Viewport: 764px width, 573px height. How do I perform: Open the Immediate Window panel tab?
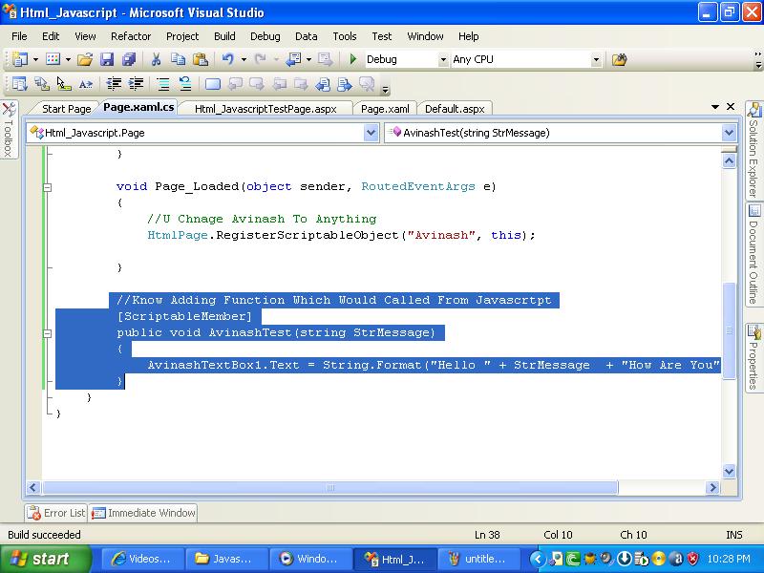(144, 513)
